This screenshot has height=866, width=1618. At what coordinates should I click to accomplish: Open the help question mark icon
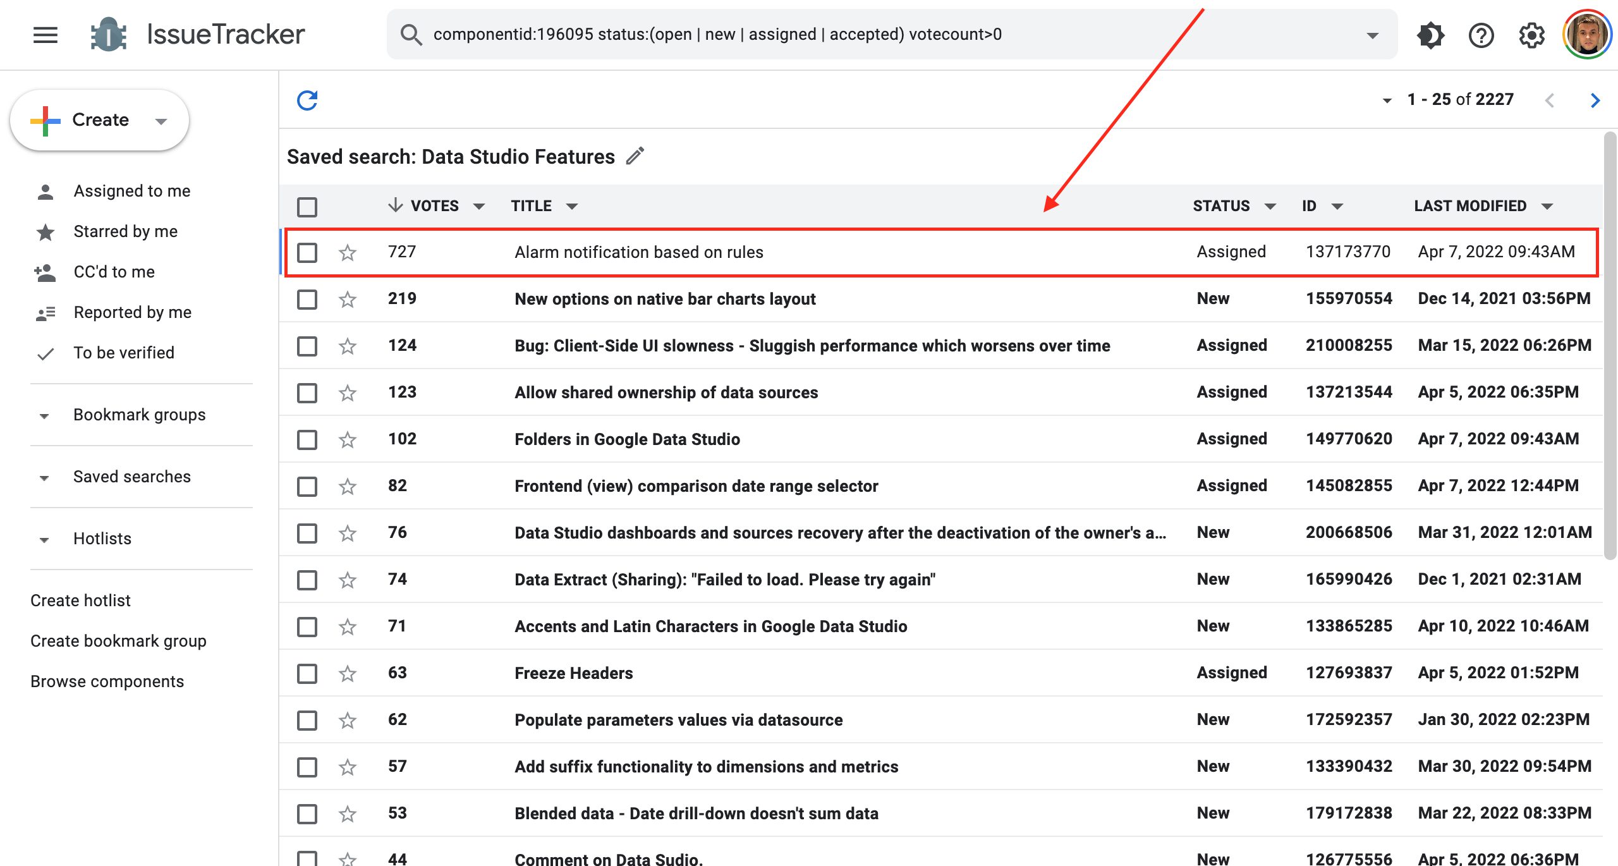pyautogui.click(x=1481, y=35)
